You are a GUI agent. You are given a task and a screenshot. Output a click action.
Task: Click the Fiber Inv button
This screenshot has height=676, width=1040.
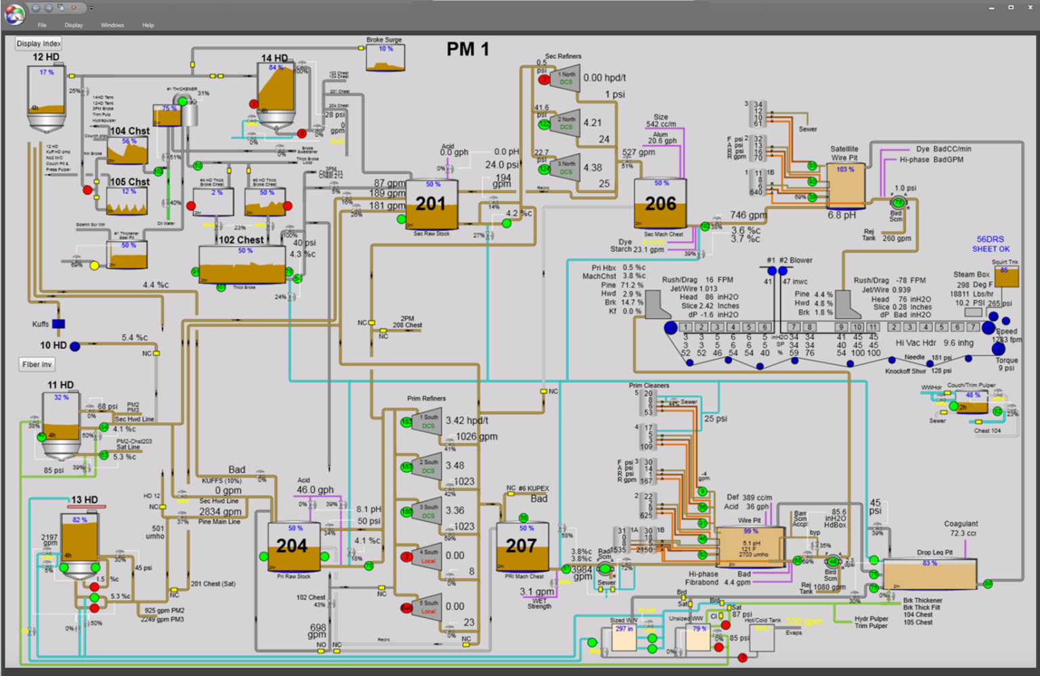(x=37, y=364)
